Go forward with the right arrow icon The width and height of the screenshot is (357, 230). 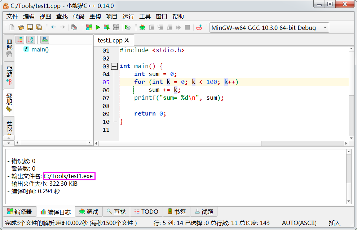pos(62,27)
